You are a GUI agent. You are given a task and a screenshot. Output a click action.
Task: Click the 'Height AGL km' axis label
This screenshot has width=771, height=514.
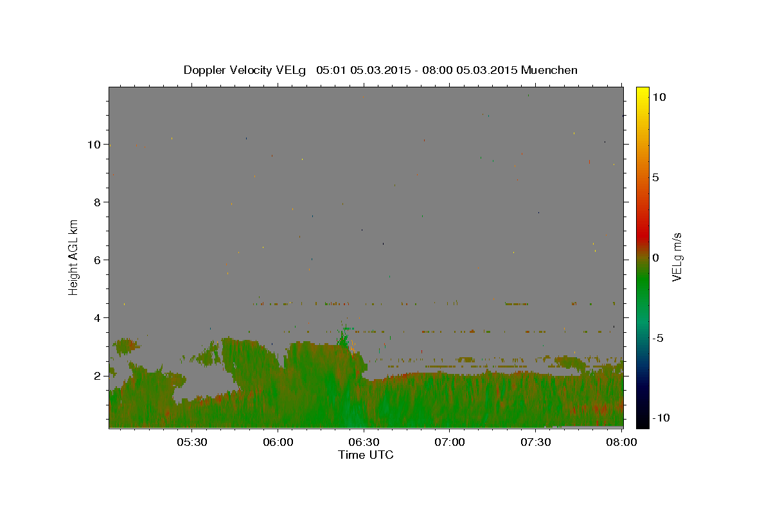tap(73, 258)
